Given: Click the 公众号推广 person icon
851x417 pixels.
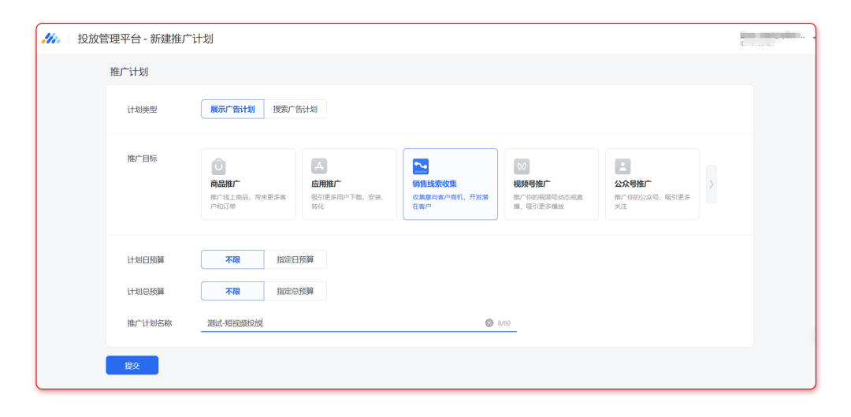Looking at the screenshot, I should coord(622,166).
